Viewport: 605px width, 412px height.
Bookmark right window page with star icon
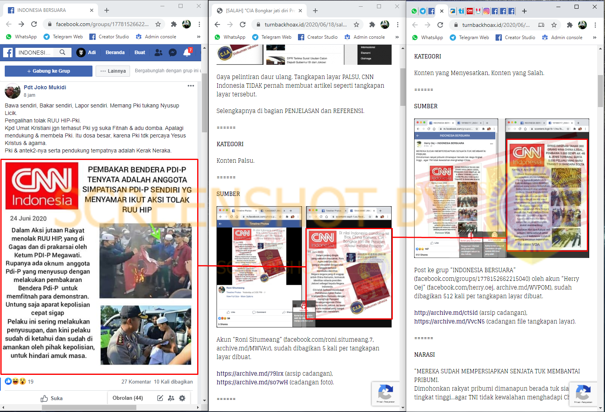(554, 25)
